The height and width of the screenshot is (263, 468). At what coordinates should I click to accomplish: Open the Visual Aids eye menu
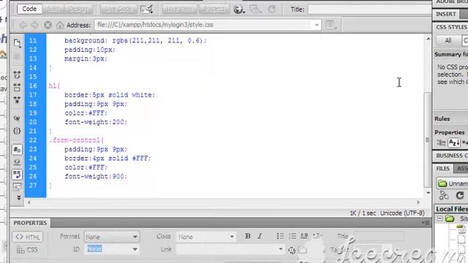pos(255,9)
